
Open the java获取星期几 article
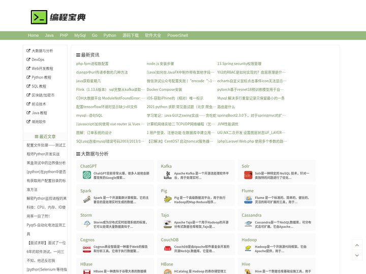[x=88, y=81]
